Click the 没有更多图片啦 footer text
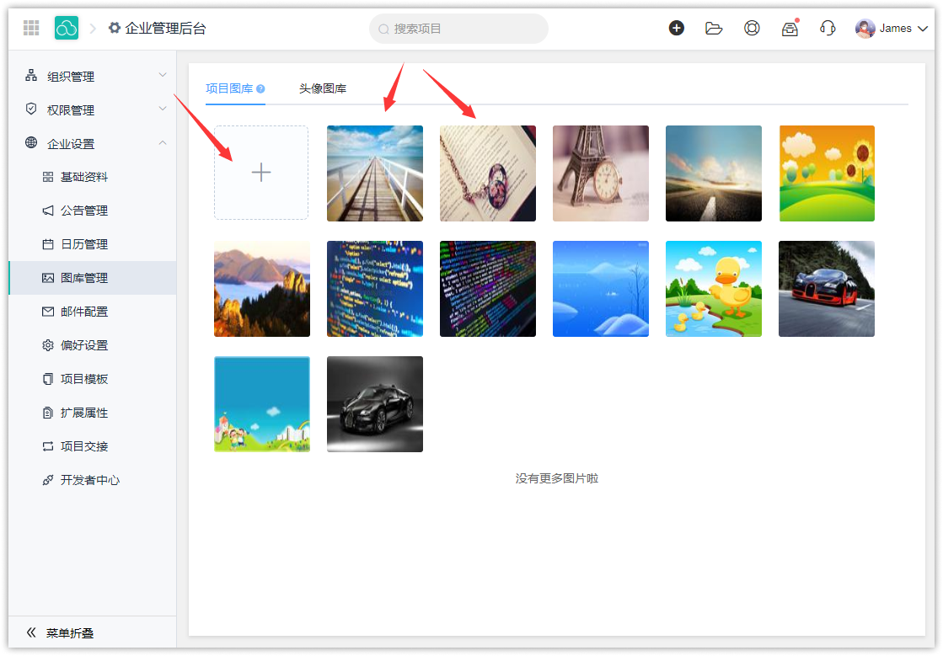 (557, 478)
